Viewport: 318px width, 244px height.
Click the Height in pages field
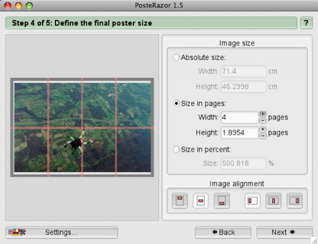point(239,133)
